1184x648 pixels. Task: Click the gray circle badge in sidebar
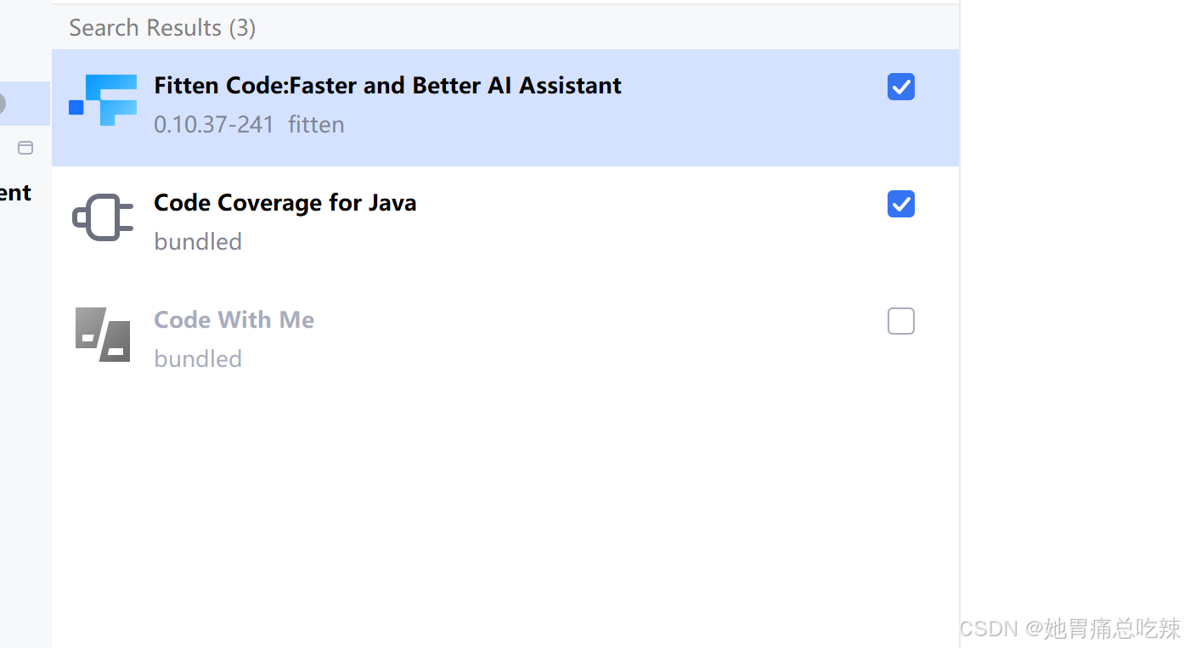[2, 104]
